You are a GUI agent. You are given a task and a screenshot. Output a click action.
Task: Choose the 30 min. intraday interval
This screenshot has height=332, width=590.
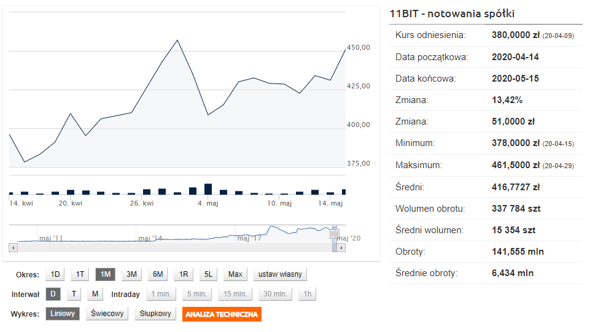pos(275,294)
